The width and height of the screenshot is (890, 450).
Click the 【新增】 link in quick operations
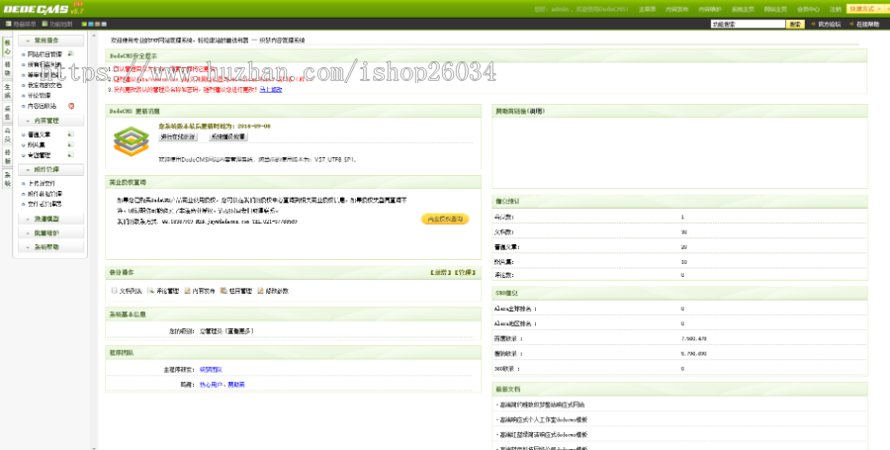440,272
